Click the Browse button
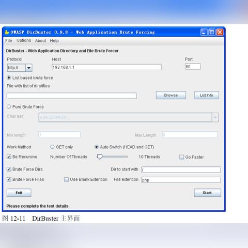This screenshot has width=248, height=248. (x=171, y=95)
